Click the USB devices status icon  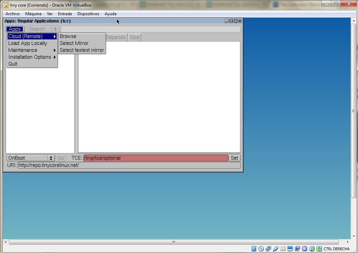275,249
